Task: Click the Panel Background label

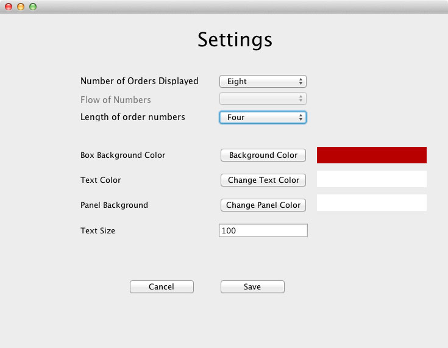Action: (115, 205)
